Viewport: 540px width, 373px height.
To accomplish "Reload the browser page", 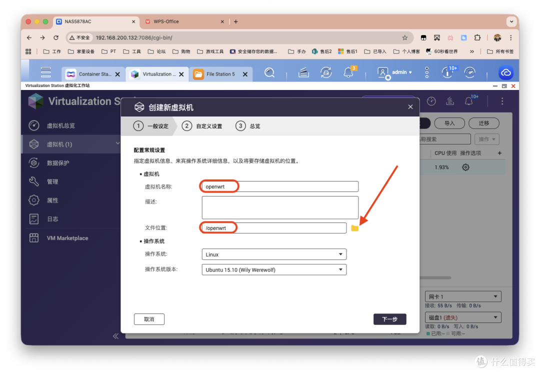I will 56,37.
